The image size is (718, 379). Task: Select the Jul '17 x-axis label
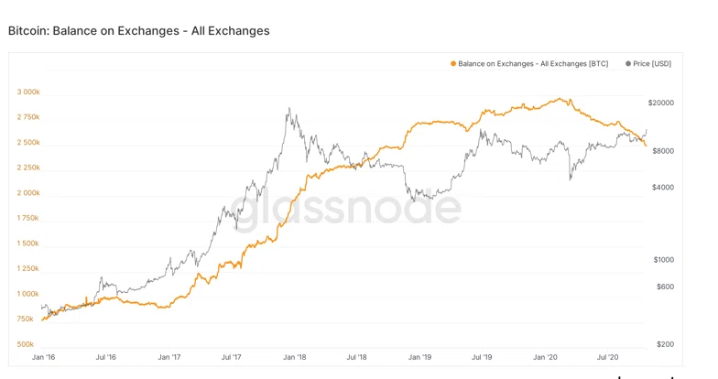coord(232,357)
